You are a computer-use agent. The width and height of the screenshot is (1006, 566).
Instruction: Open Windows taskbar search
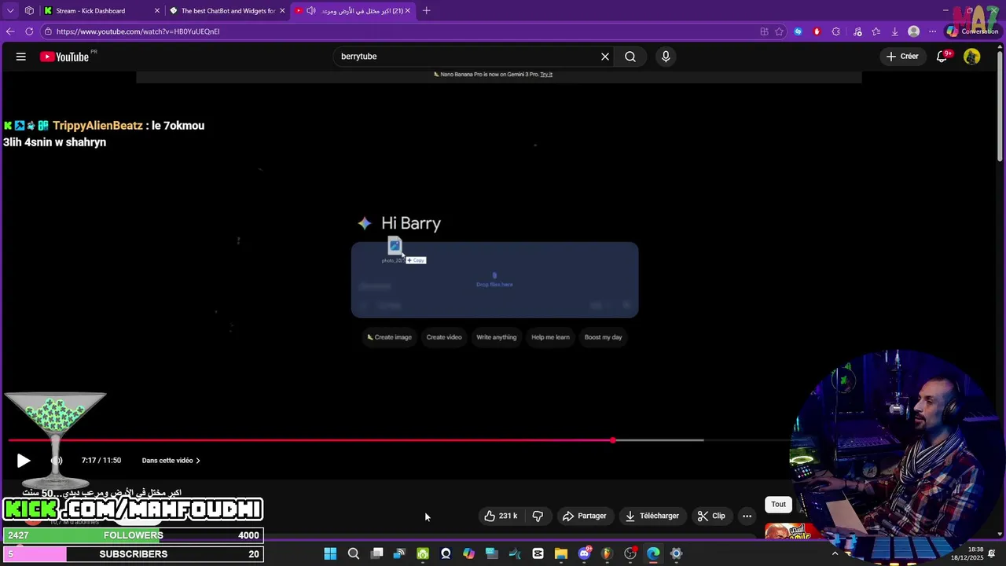click(354, 553)
